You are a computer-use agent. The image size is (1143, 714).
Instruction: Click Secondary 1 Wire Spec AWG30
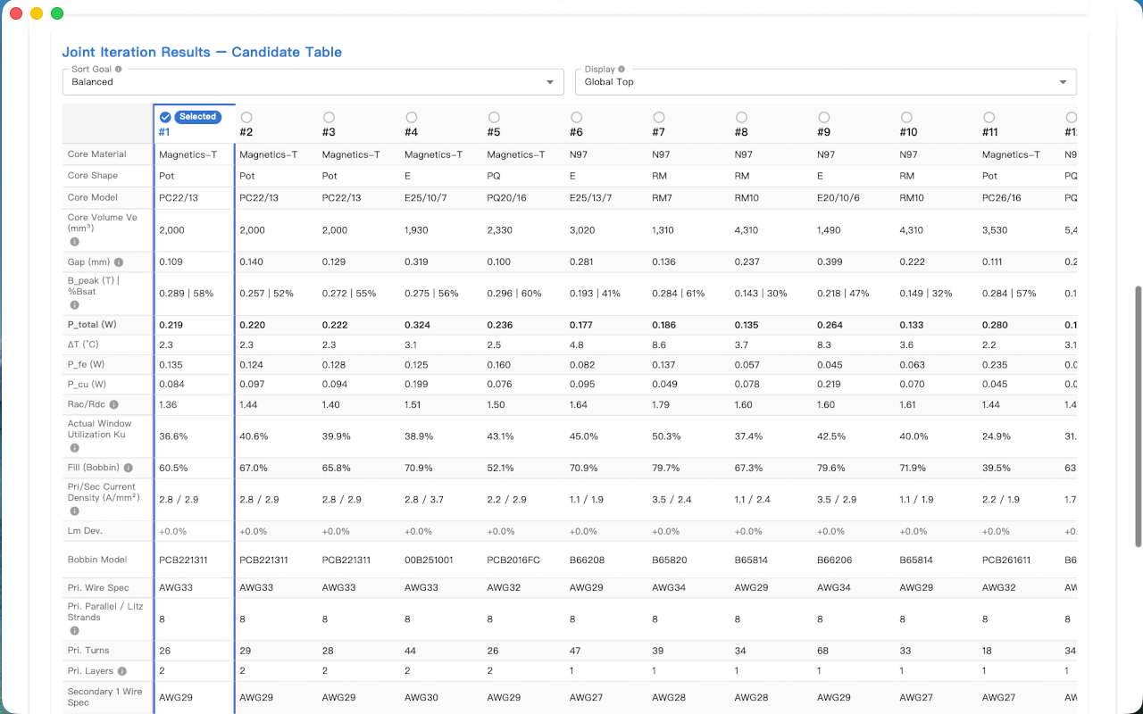(x=421, y=698)
